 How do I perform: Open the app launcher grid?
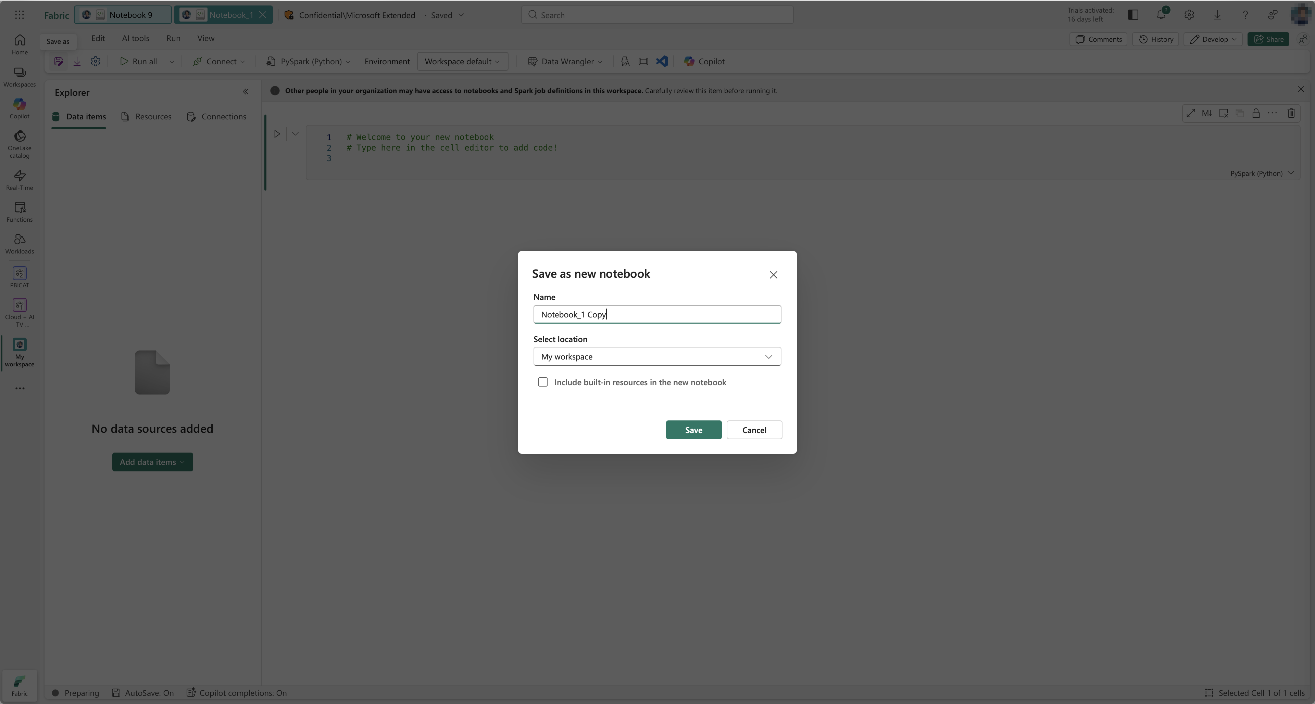pos(20,15)
